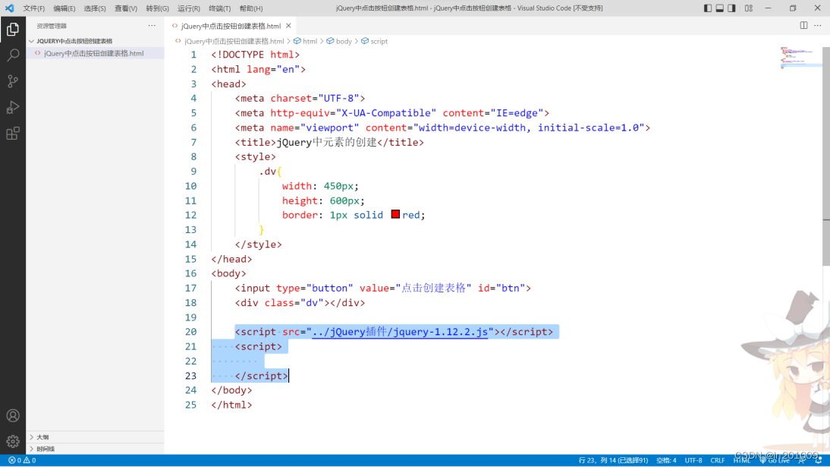
Task: Select the jQuery中点击按钮创建表格.html editor tab
Action: [x=231, y=26]
